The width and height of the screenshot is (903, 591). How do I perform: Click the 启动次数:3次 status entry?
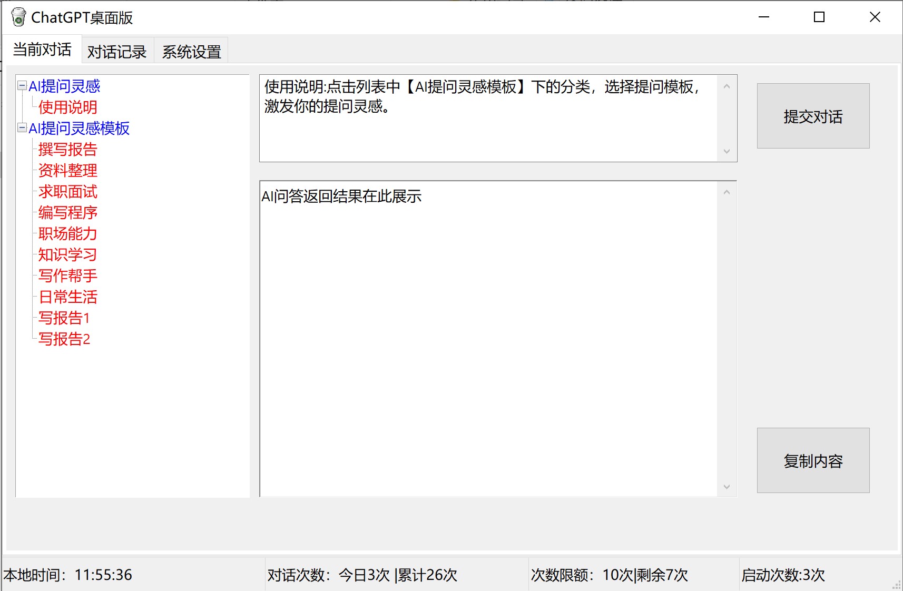pyautogui.click(x=783, y=575)
